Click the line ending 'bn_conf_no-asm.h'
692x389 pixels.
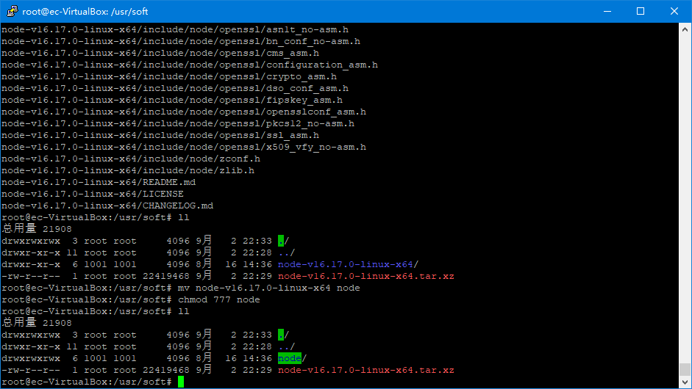(x=180, y=41)
